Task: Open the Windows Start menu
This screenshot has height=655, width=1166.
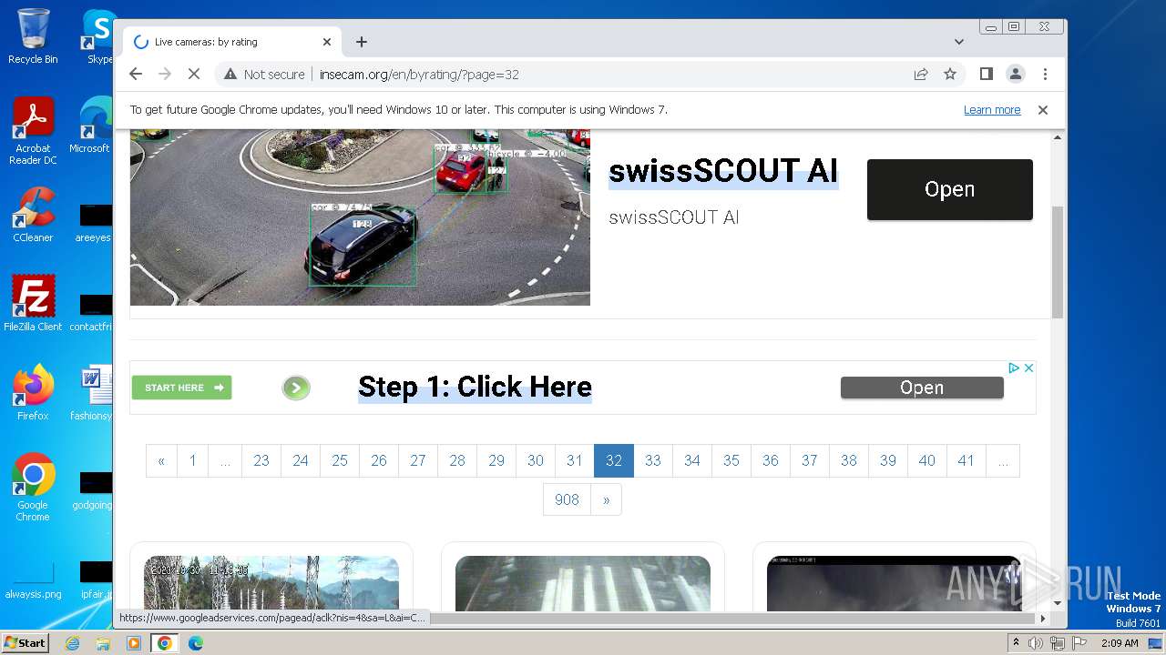Action: pos(26,642)
